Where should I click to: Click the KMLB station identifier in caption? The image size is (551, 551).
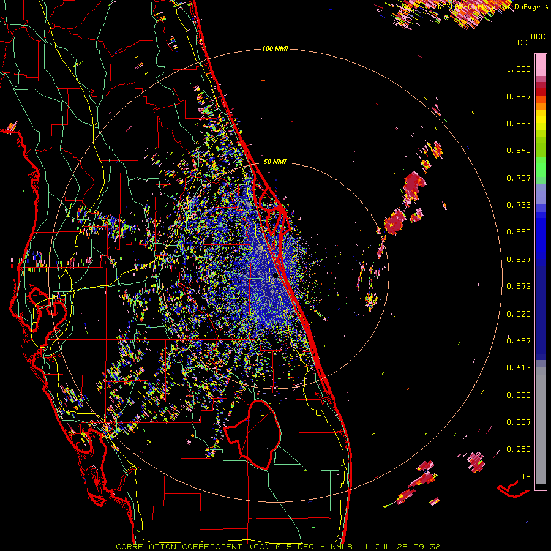point(342,547)
